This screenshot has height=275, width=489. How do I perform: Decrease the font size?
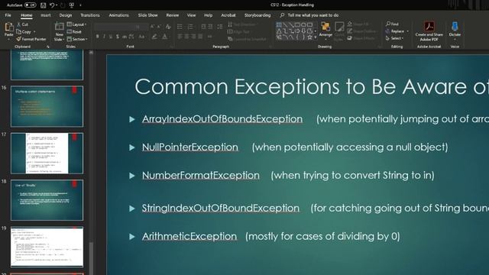(159, 27)
